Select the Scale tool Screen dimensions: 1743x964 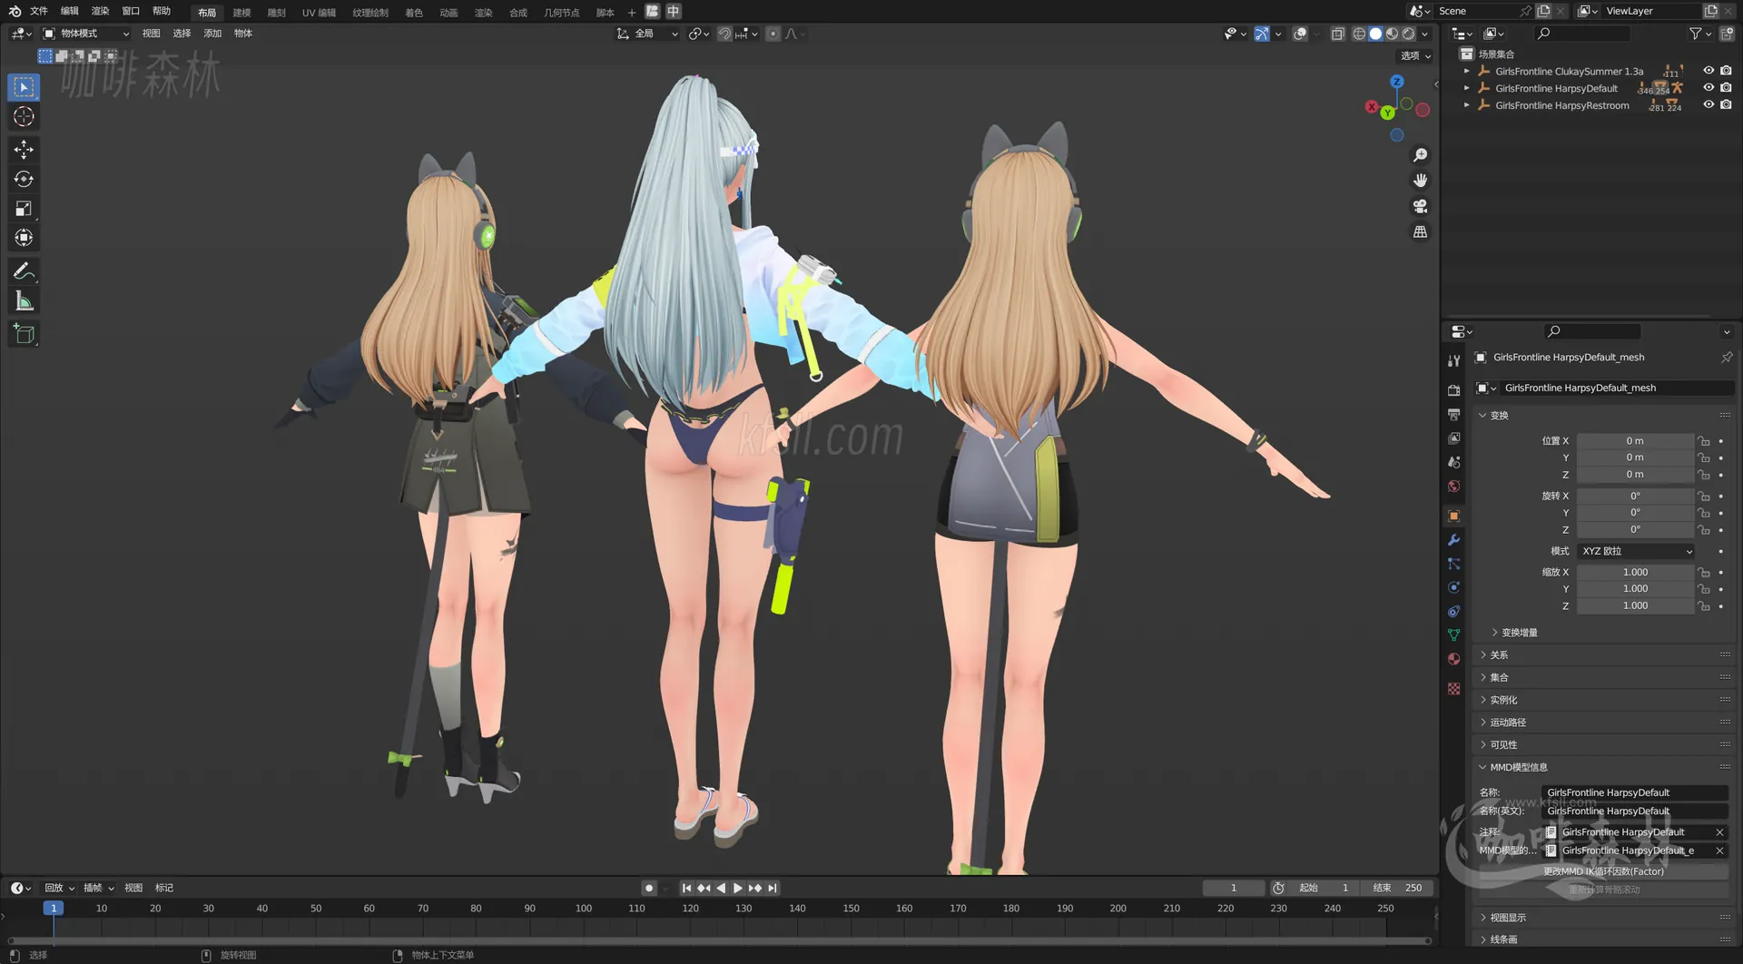pos(24,208)
